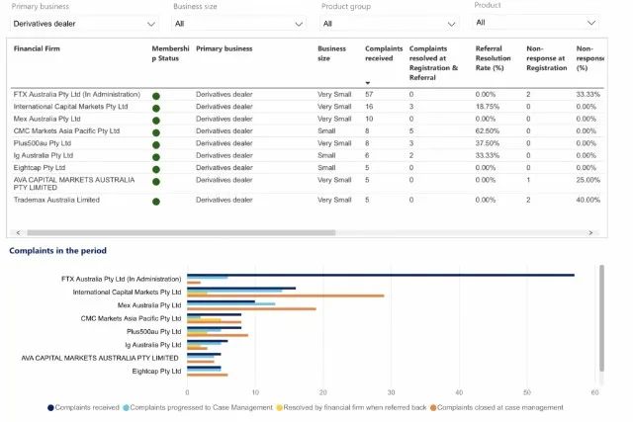The width and height of the screenshot is (633, 422).
Task: Click FTX Australia dark blue complaints bar
Action: tap(381, 275)
